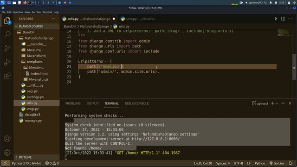Screen dimensions: 297x167
Task: Open the Extensions view
Action: pyautogui.click(x=7, y=76)
